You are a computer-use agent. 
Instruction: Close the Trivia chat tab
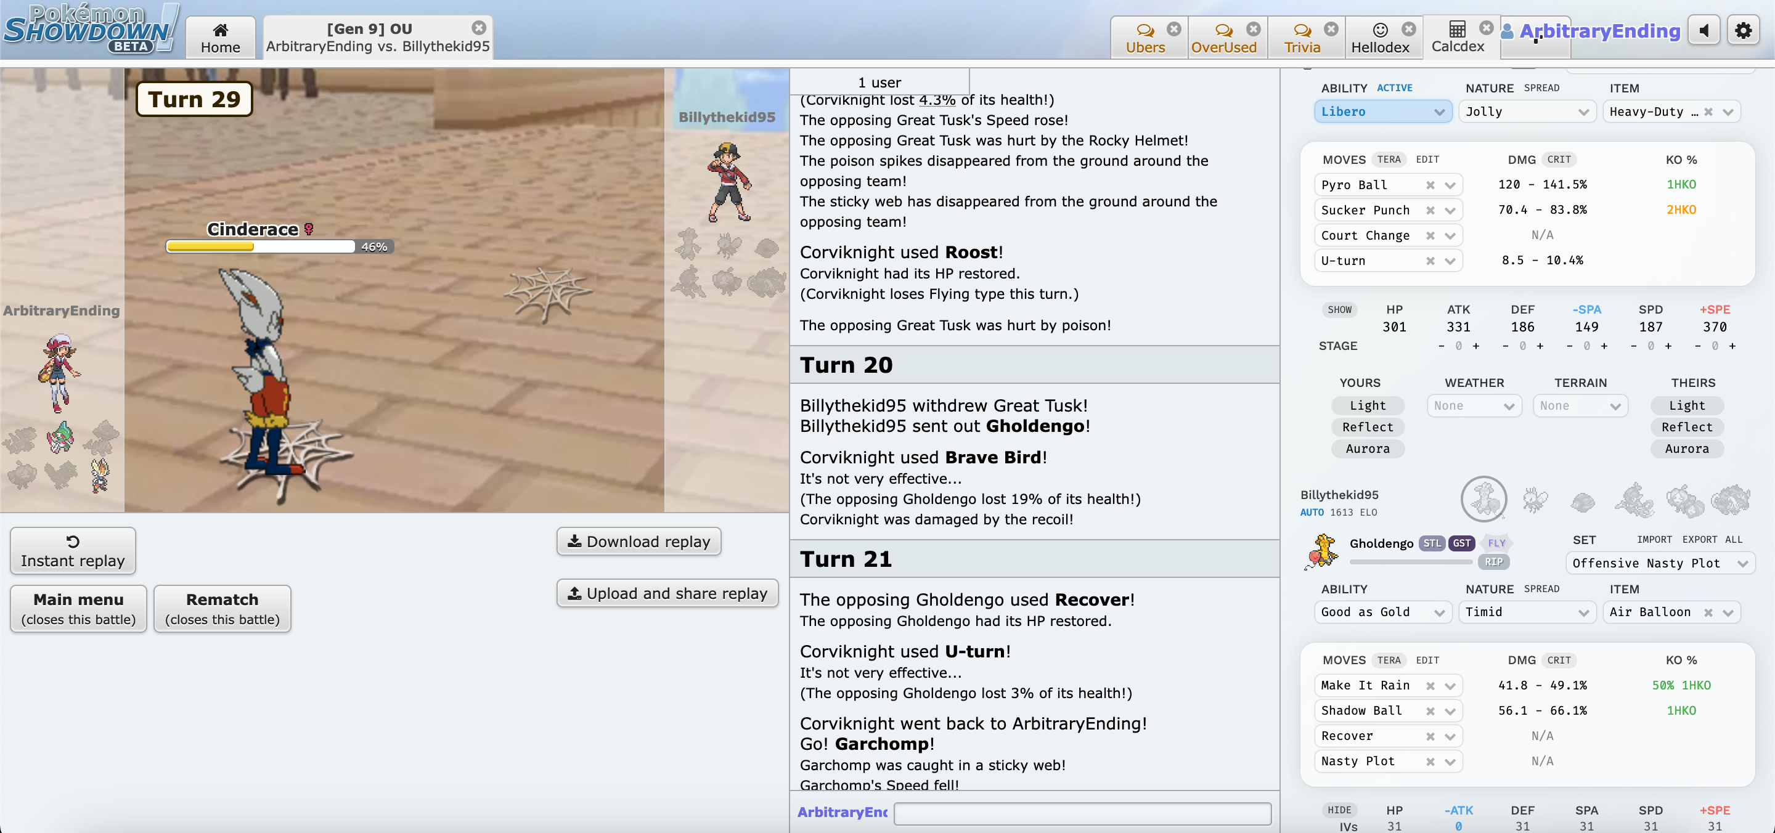point(1331,29)
